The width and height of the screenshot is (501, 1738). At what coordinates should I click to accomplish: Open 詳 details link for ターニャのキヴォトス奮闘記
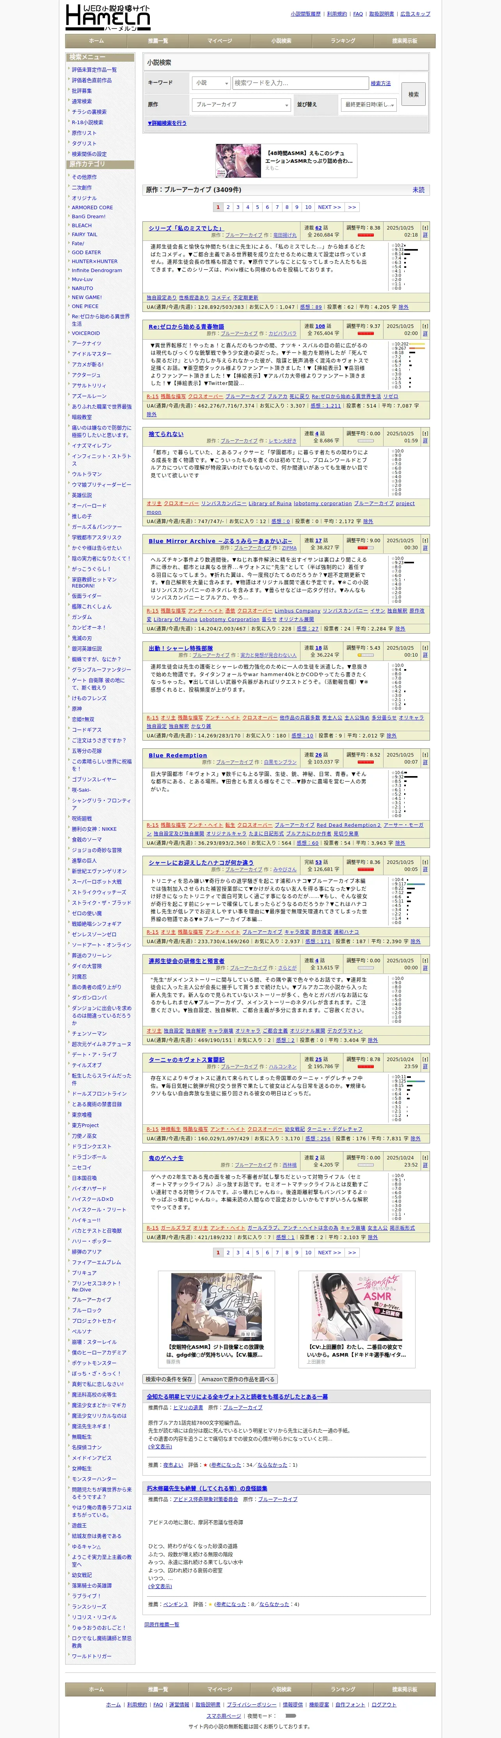[425, 1066]
